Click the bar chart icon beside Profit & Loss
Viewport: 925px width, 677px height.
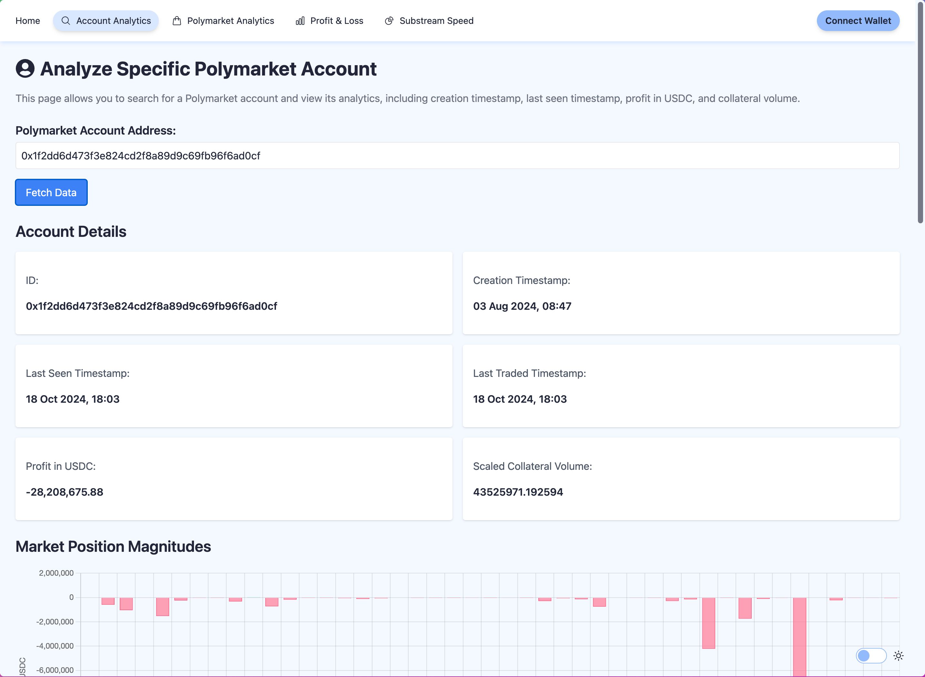point(300,21)
